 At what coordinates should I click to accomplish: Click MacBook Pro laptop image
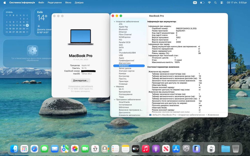click(x=80, y=37)
